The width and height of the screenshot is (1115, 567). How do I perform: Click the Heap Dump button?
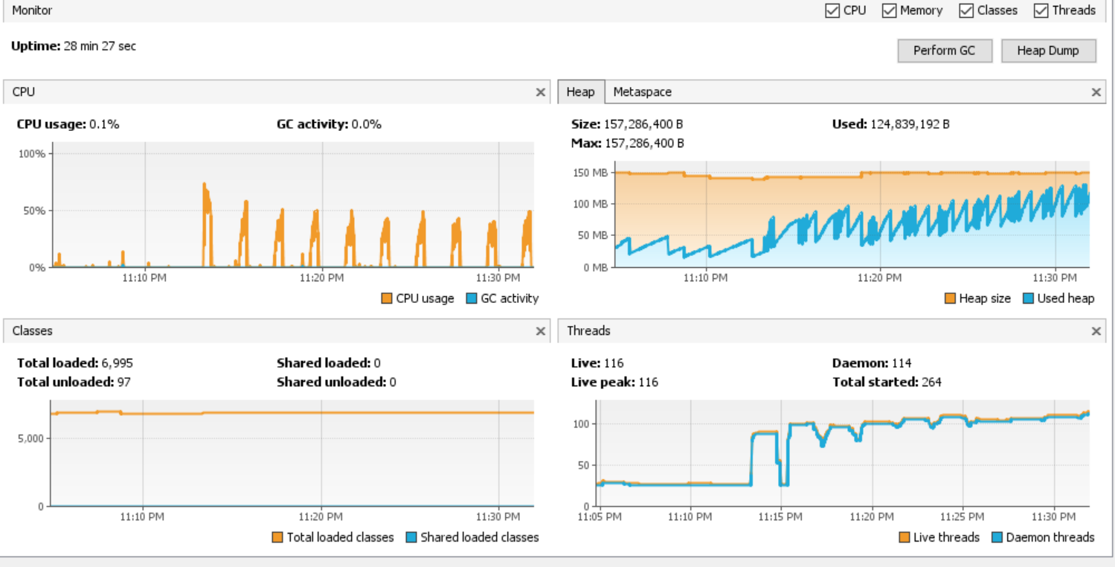point(1048,51)
